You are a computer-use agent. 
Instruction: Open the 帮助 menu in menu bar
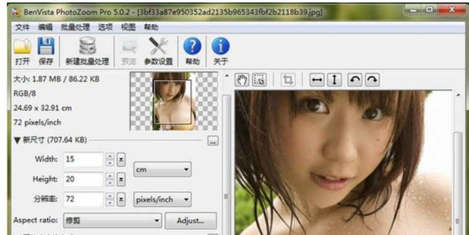(151, 27)
